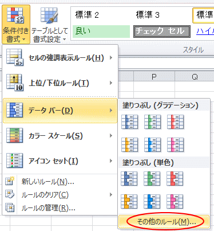Apply the 良い cell style

click(x=101, y=32)
